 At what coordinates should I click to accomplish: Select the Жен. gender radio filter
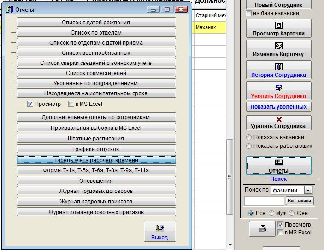(x=292, y=213)
